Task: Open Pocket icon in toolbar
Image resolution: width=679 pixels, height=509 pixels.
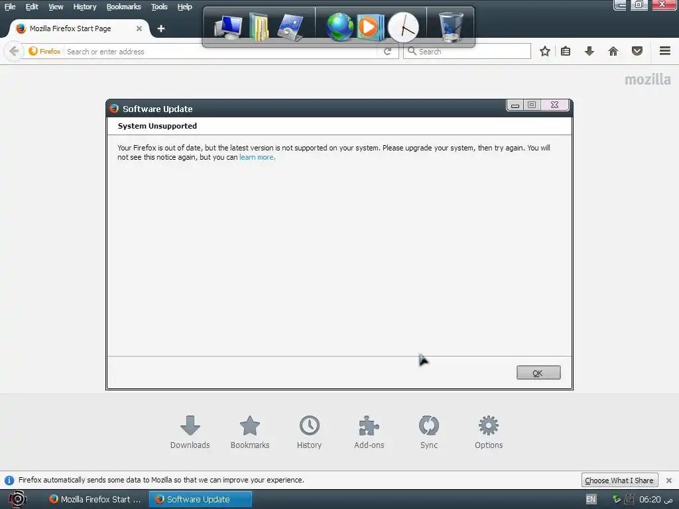Action: [637, 52]
